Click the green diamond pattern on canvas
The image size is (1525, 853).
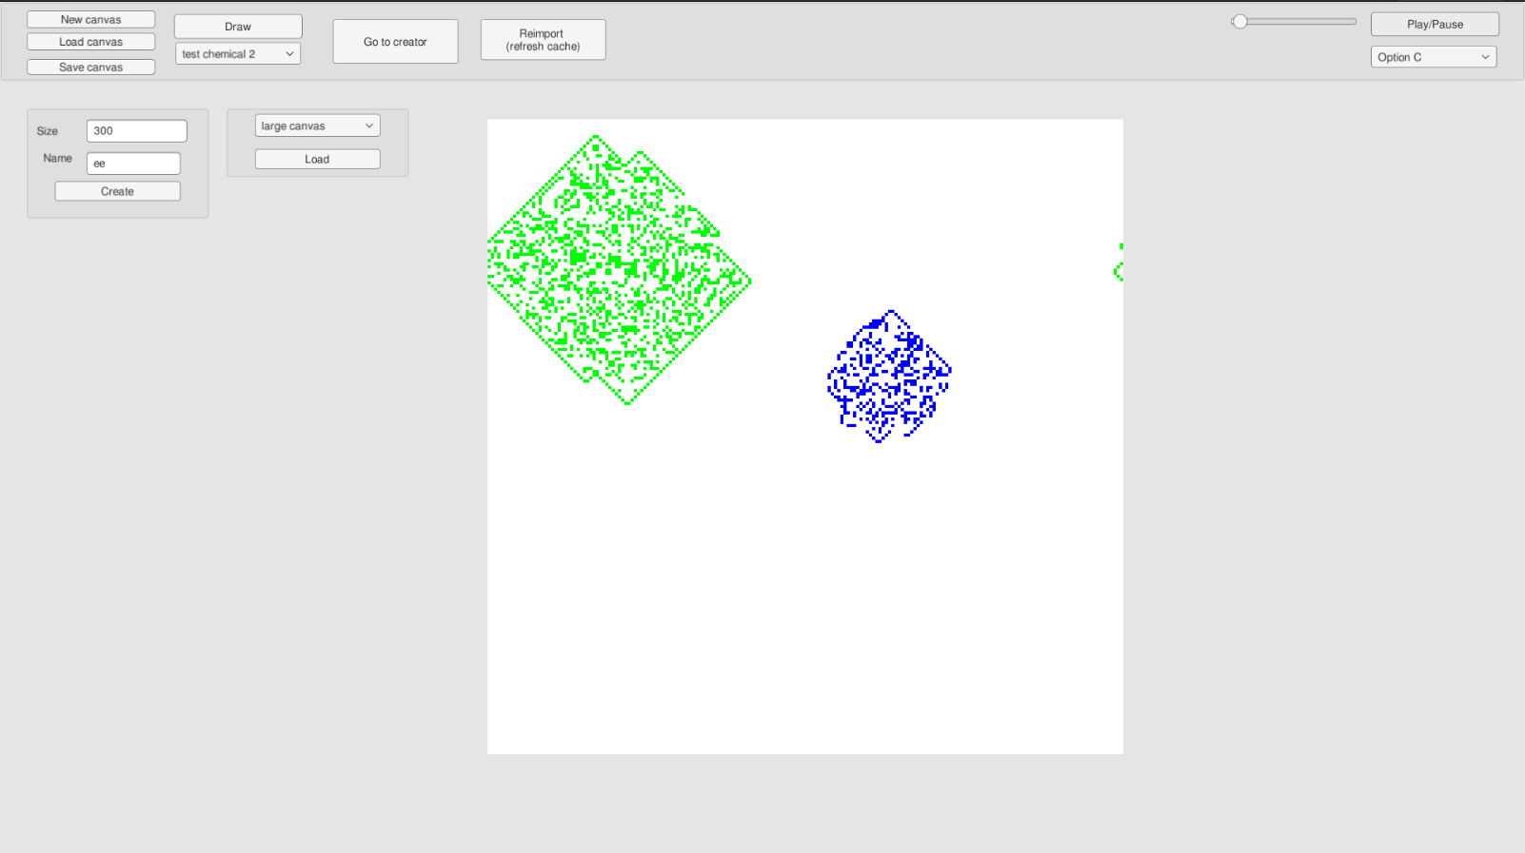pyautogui.click(x=619, y=270)
